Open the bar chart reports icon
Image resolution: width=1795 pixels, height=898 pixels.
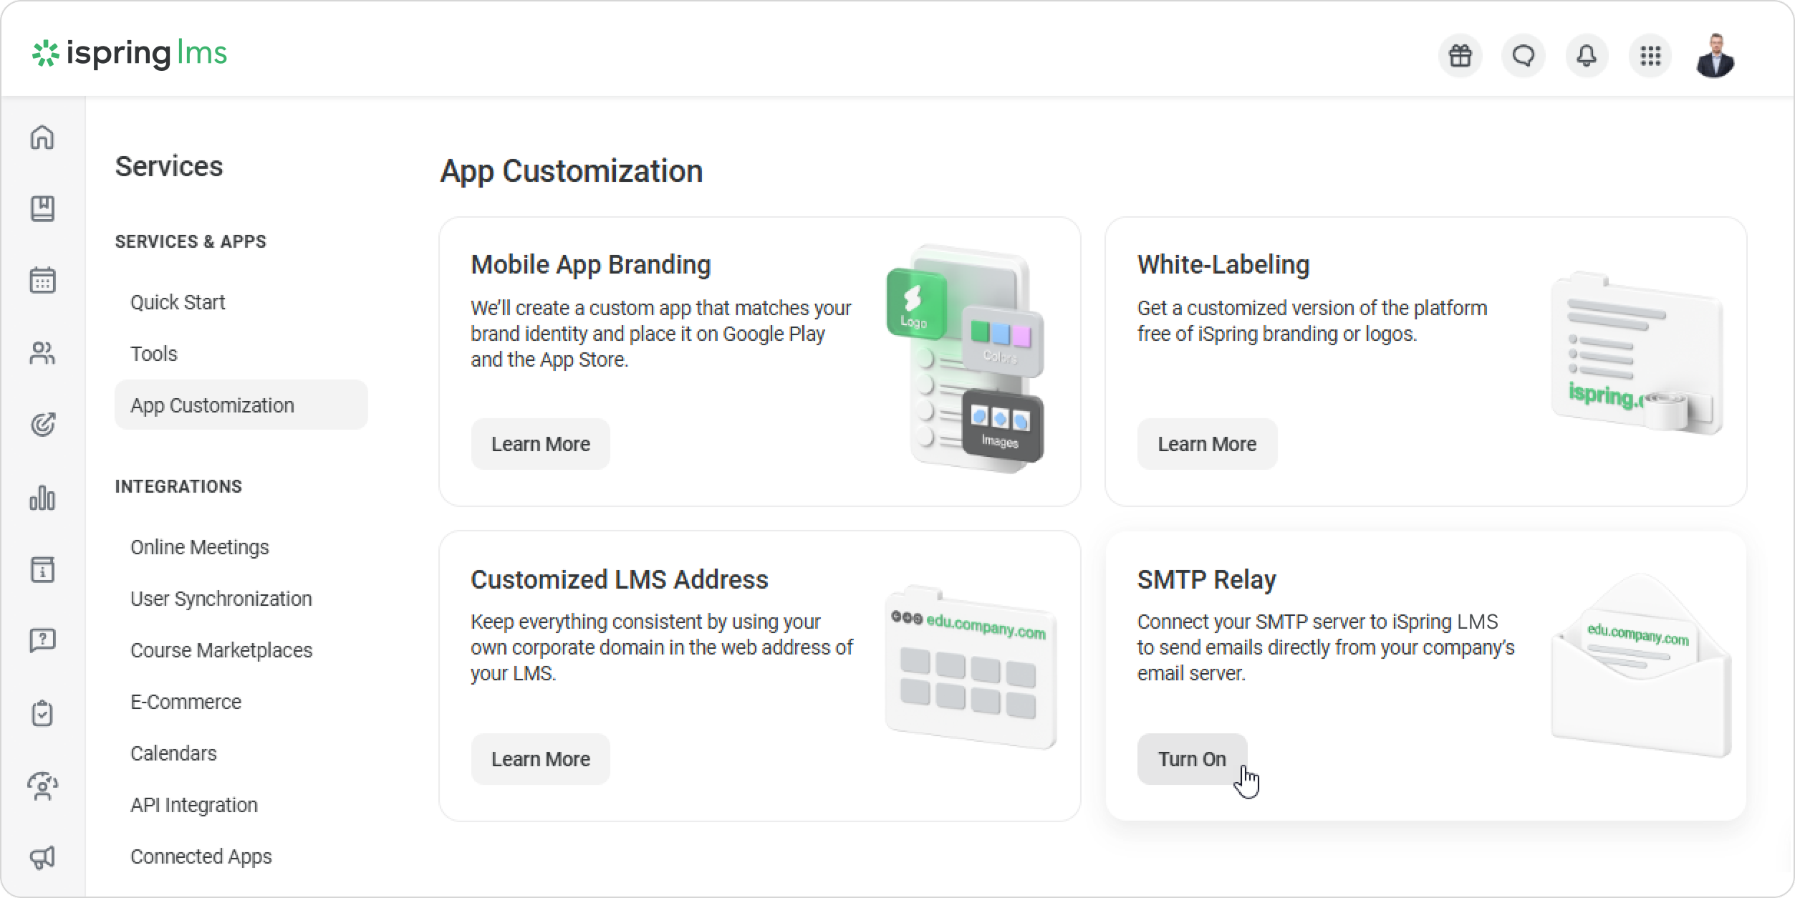click(42, 498)
